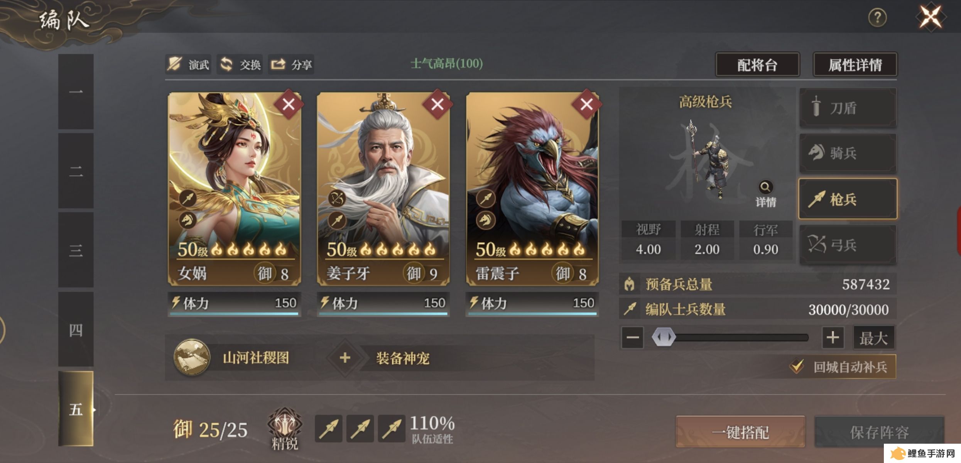Toggle 回城自动补兵 checkbox
Viewport: 961px width, 463px height.
797,366
